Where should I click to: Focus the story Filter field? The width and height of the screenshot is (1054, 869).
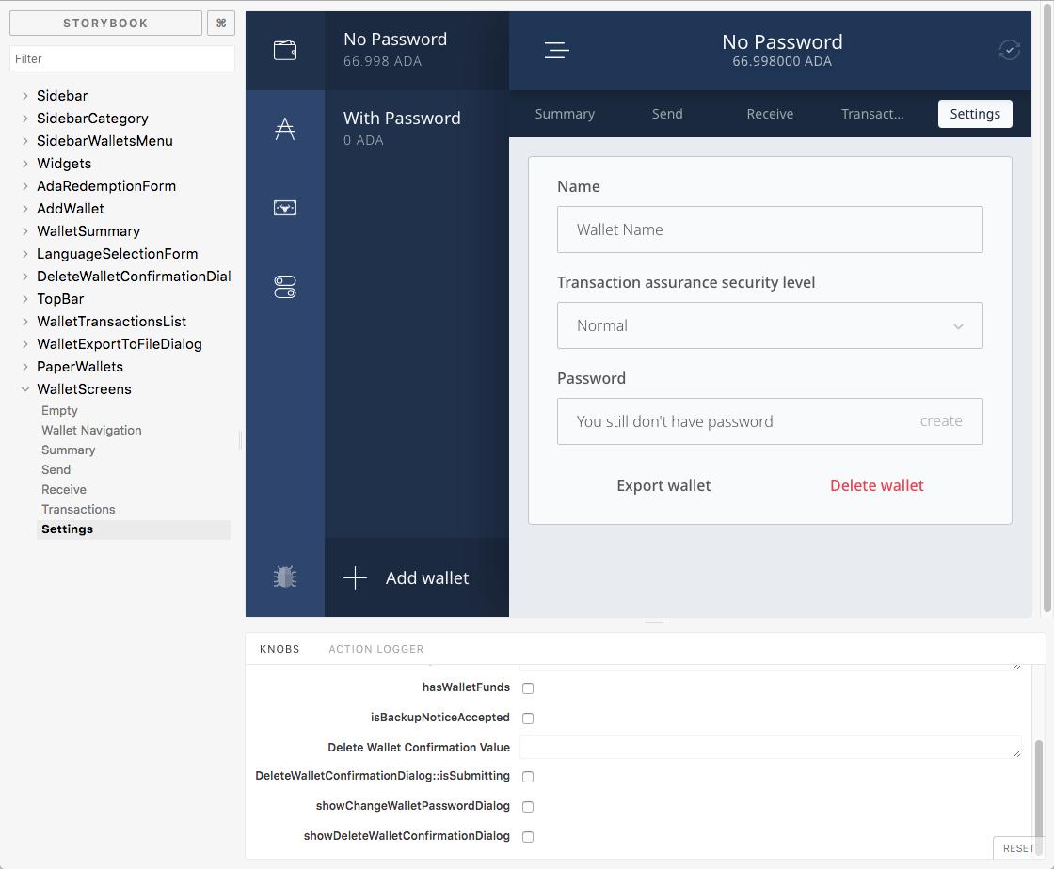point(121,58)
